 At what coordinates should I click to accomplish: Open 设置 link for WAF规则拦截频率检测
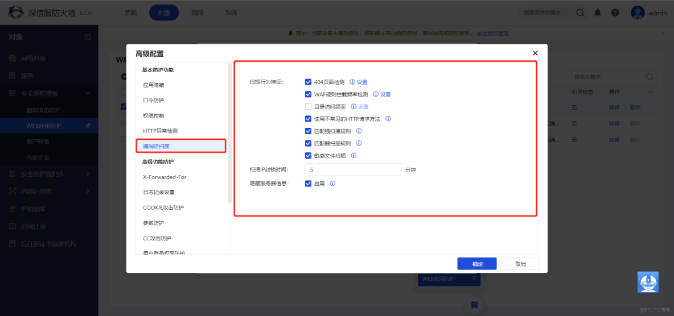[385, 94]
